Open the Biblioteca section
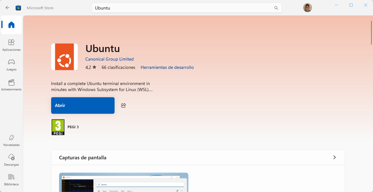 pyautogui.click(x=11, y=180)
